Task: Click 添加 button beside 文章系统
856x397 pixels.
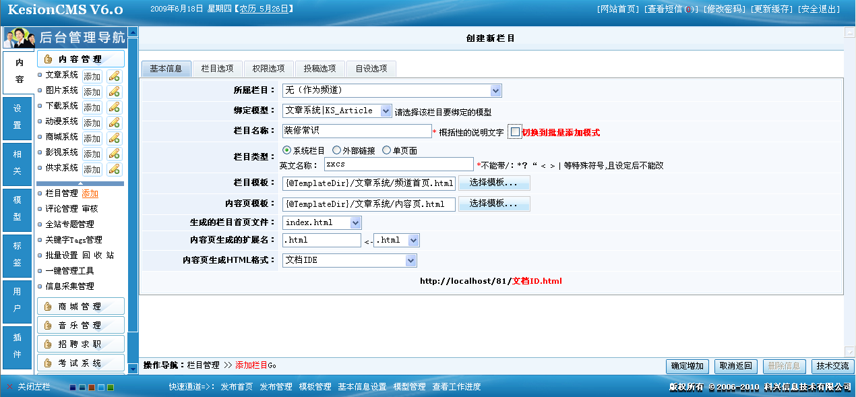Action: point(92,76)
